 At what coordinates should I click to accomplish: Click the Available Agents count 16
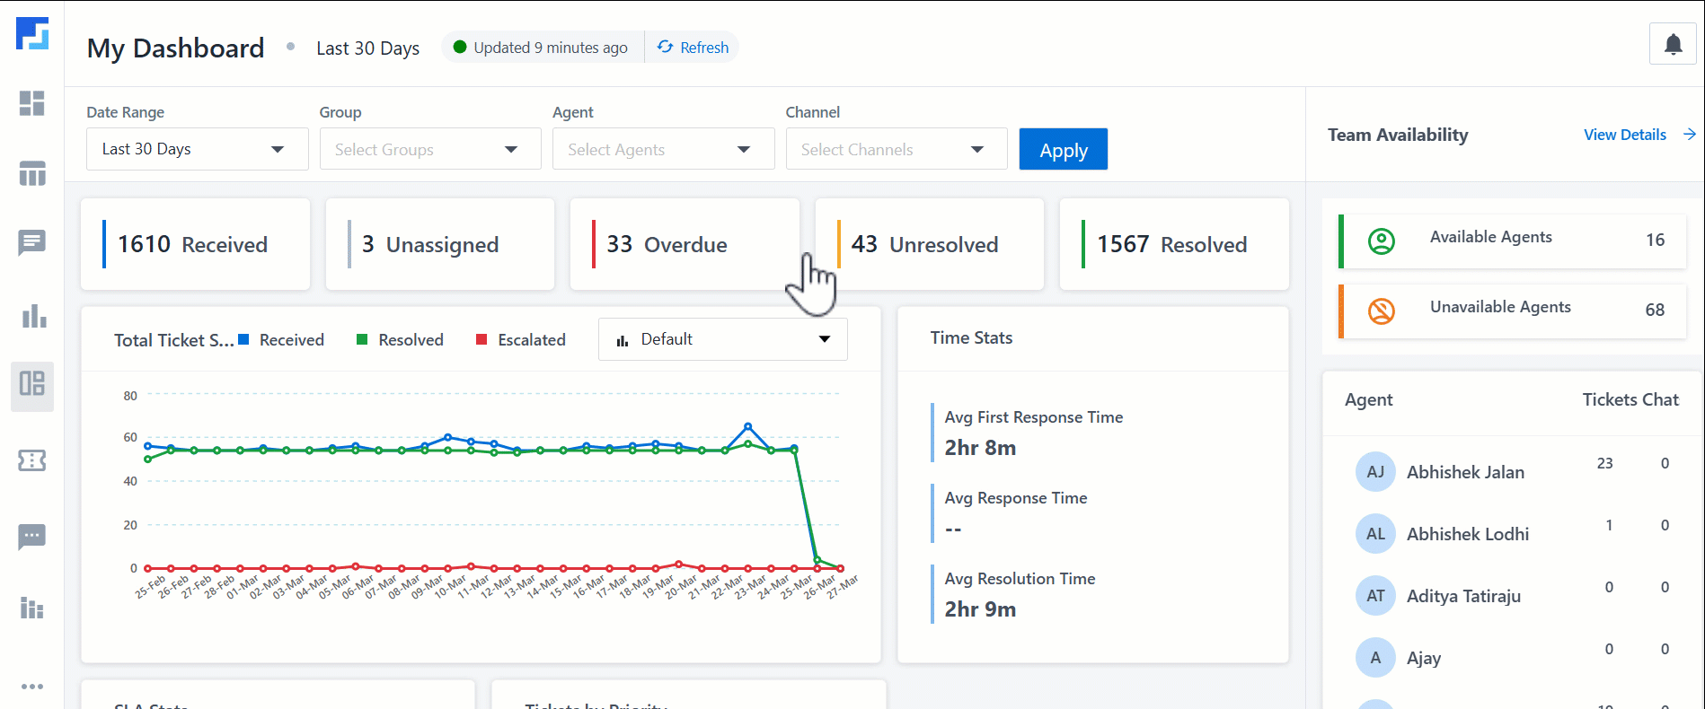(1655, 240)
